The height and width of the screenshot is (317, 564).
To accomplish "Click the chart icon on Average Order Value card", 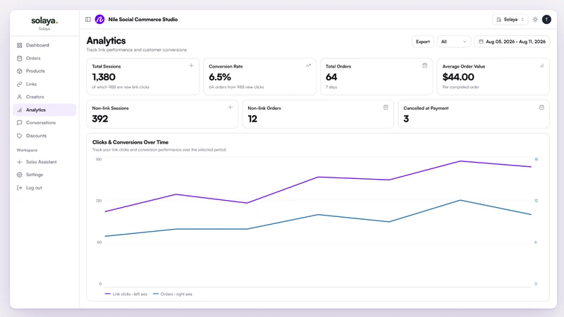I will [541, 66].
